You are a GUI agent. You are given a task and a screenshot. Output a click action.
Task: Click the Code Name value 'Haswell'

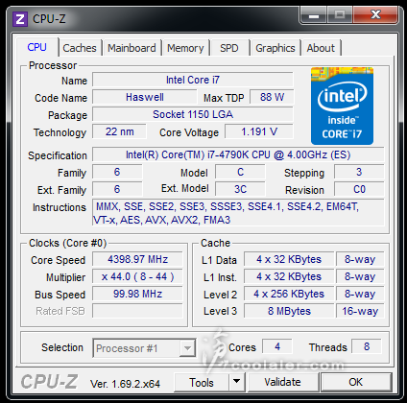click(145, 97)
